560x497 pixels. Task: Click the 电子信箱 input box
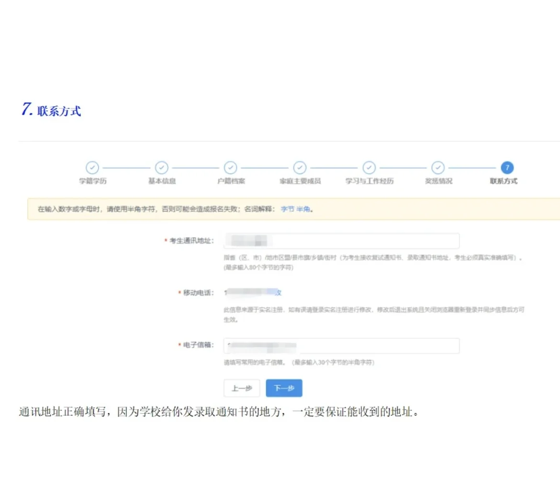click(341, 346)
